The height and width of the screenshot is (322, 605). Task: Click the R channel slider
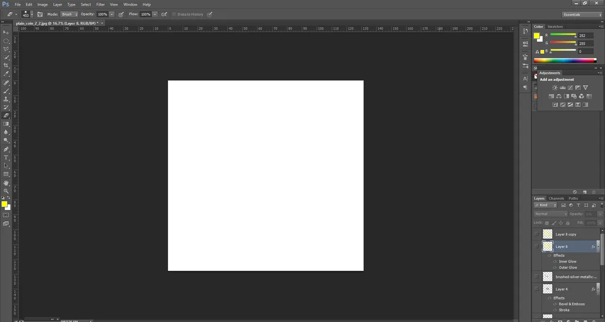(563, 35)
